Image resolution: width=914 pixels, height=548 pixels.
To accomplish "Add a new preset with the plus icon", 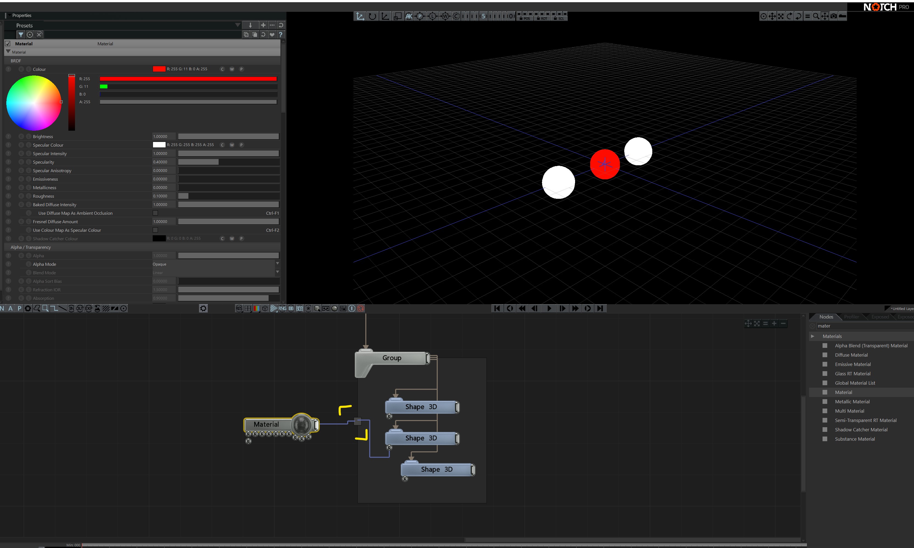I will click(263, 25).
